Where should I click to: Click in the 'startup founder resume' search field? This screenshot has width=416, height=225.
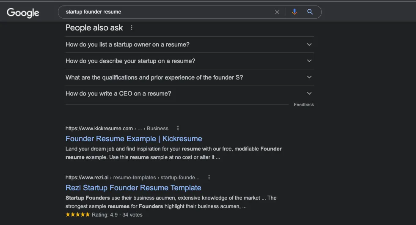click(x=167, y=12)
